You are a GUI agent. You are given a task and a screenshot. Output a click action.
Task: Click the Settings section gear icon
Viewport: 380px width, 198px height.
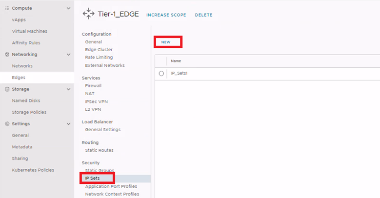7,124
